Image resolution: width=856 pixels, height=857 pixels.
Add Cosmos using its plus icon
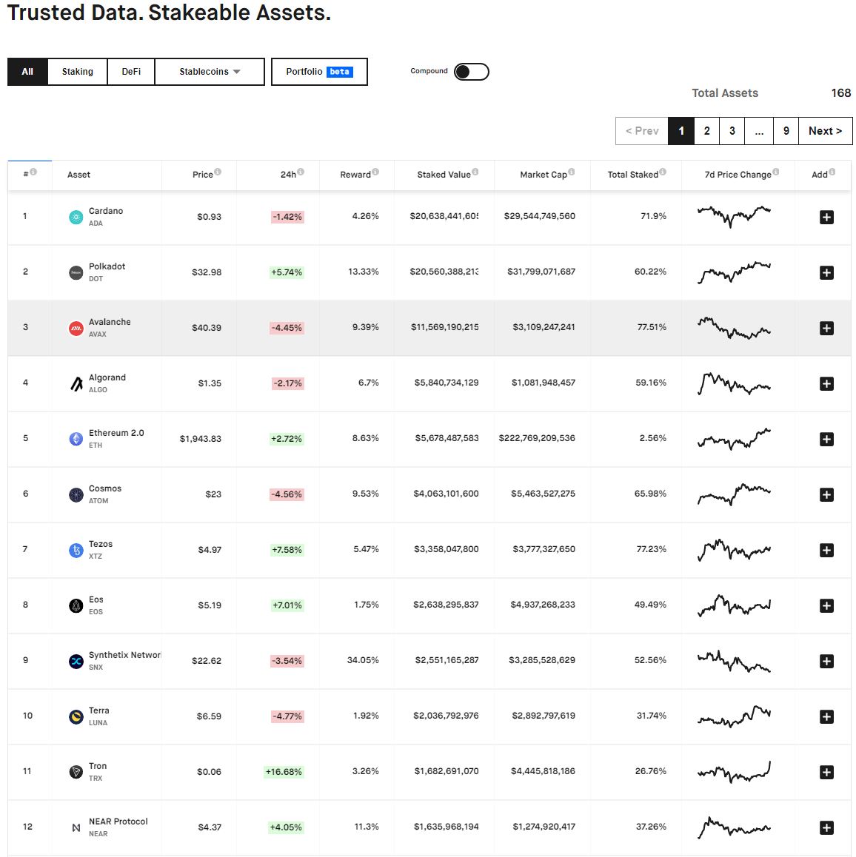pyautogui.click(x=826, y=494)
